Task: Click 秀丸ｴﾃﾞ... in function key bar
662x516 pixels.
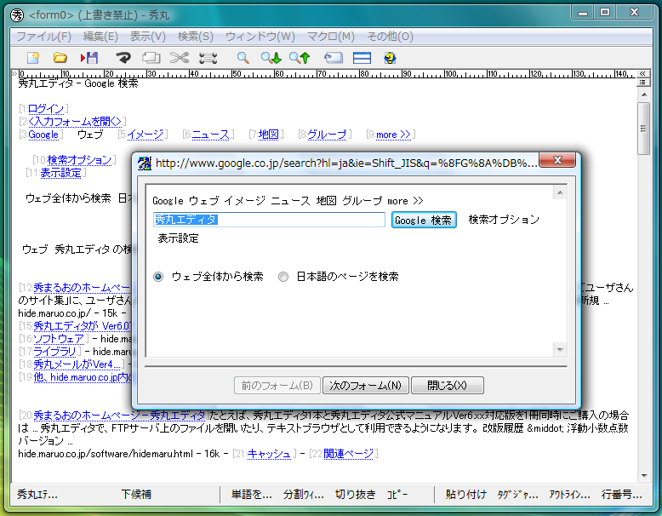Action: 37,495
